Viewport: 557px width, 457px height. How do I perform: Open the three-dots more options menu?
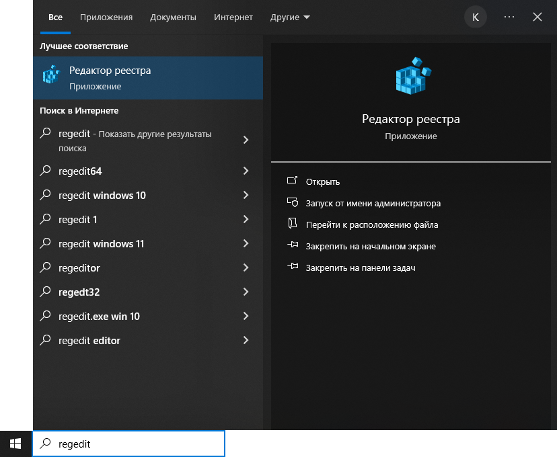(509, 17)
